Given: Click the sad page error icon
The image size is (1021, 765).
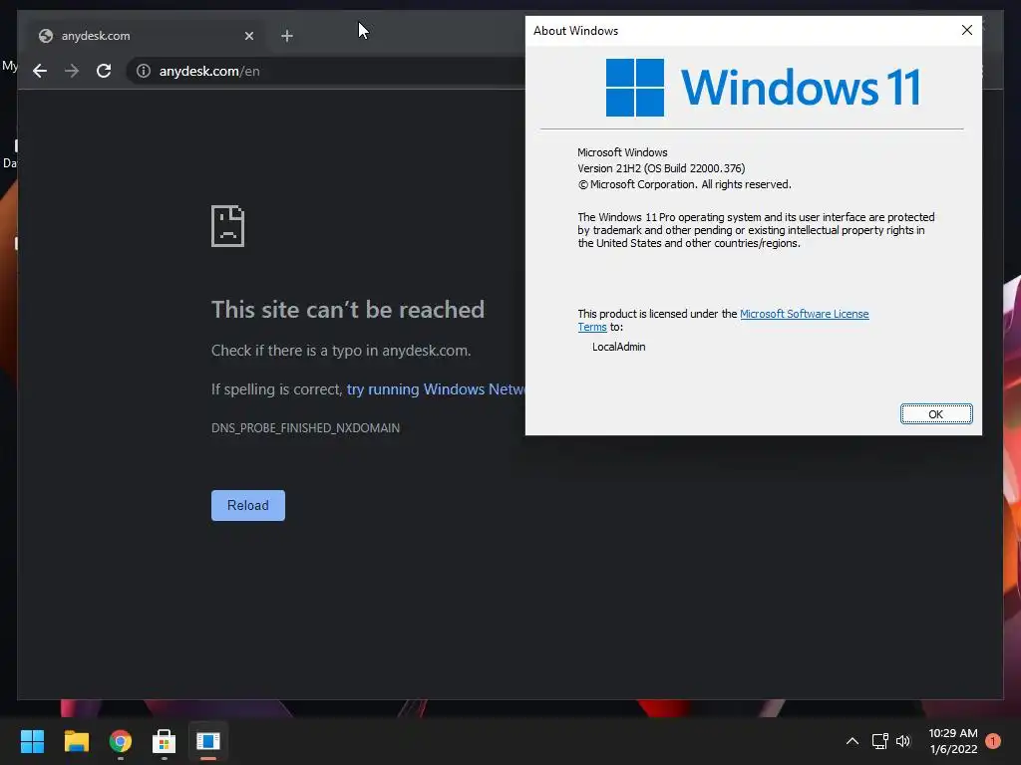Looking at the screenshot, I should 228,226.
